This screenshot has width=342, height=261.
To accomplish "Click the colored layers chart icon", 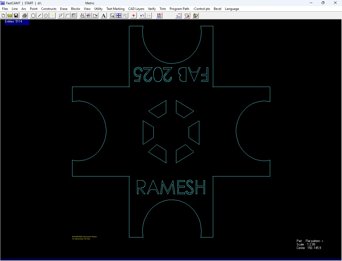I will pos(159,16).
